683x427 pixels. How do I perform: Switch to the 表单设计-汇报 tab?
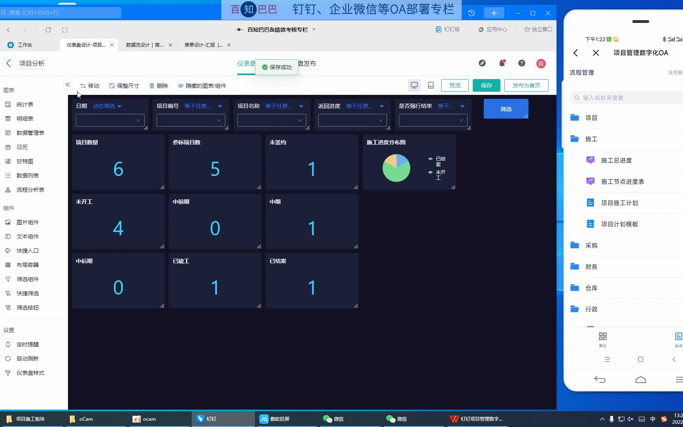coord(203,45)
